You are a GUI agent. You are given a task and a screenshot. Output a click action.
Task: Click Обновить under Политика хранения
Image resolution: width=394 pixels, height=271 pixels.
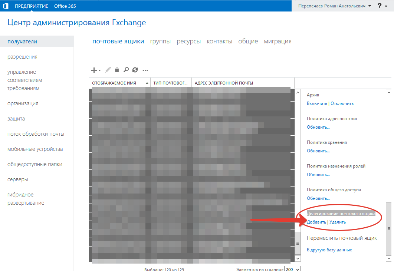click(318, 151)
